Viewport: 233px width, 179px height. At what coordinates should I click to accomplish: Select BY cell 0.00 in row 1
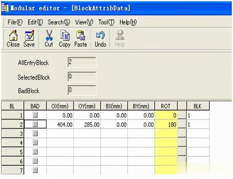pos(141,115)
